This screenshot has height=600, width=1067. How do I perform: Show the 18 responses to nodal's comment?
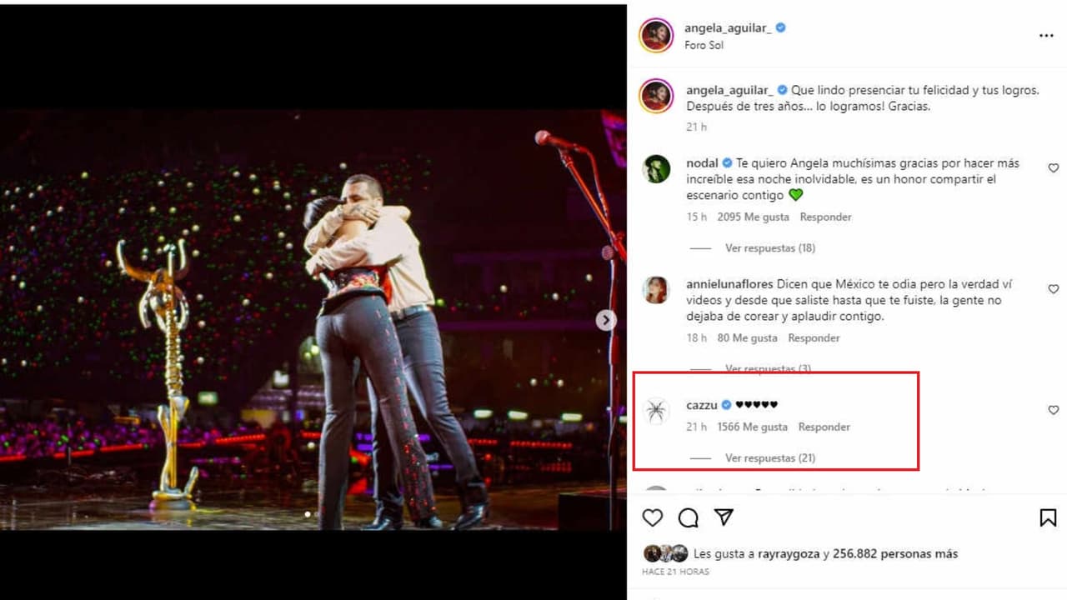(x=770, y=247)
